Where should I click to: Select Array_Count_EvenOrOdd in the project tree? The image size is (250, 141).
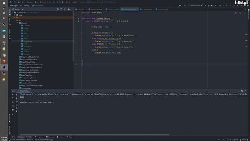[x=30, y=57]
